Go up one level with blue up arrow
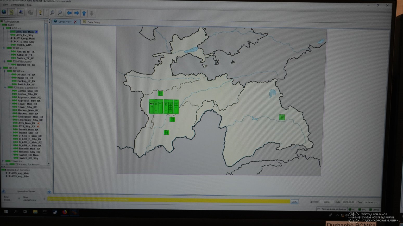This screenshot has height=226, width=403. [x=84, y=13]
